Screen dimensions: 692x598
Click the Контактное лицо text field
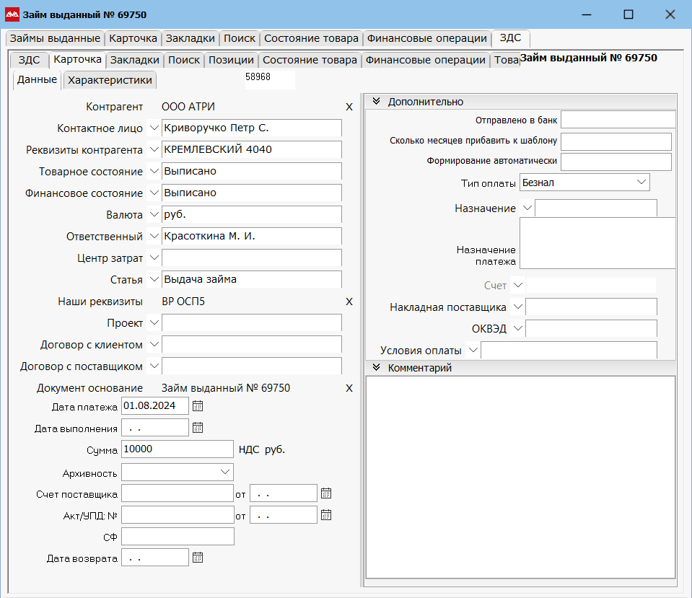coord(252,128)
